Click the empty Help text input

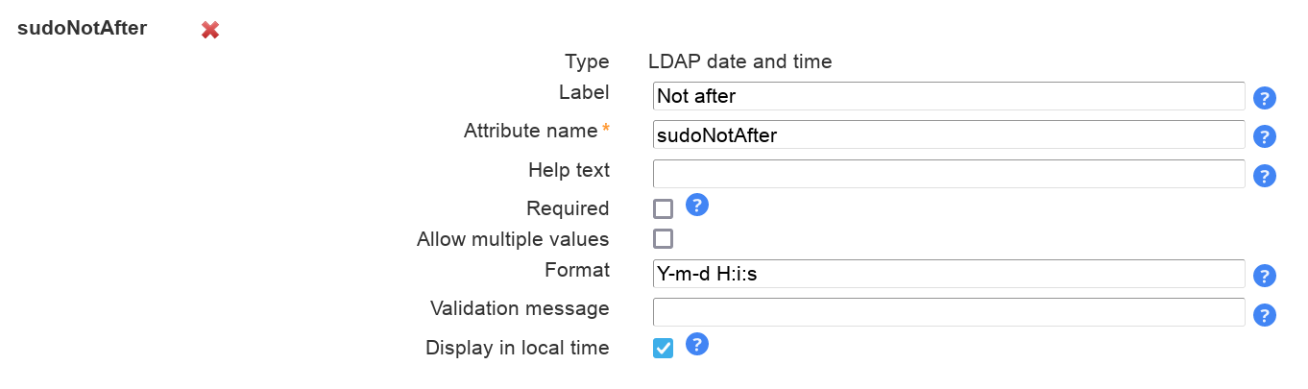(x=949, y=174)
